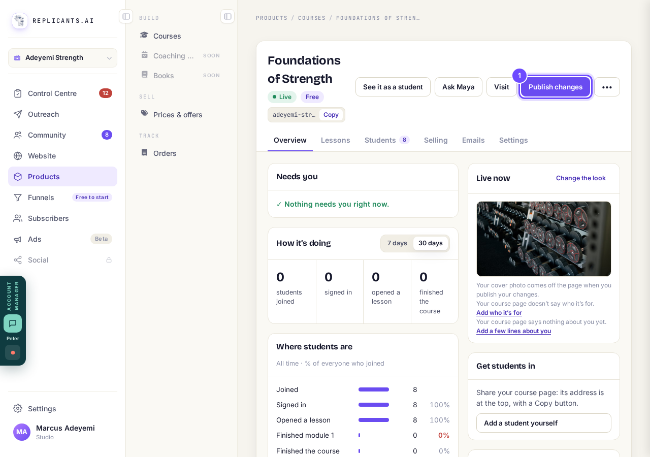Go to Courses breadcrumb
650x457 pixels.
click(x=312, y=18)
